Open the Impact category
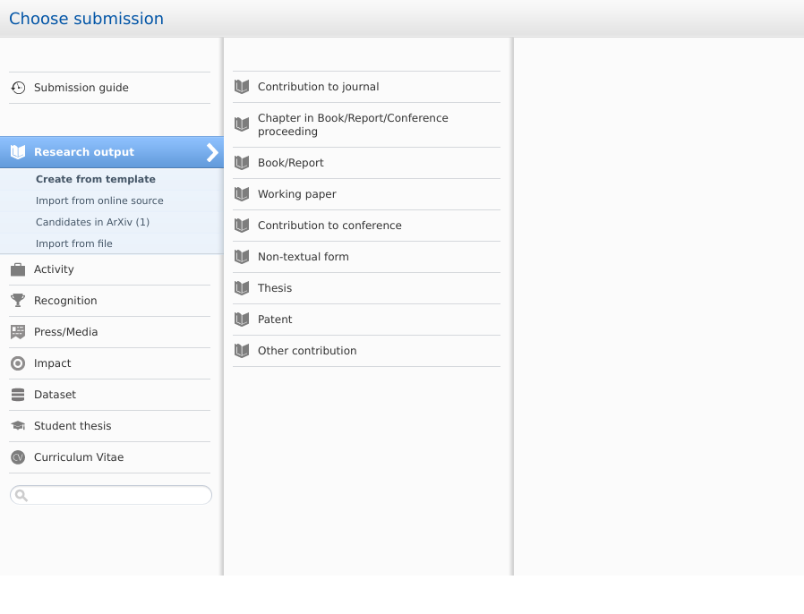 tap(110, 363)
